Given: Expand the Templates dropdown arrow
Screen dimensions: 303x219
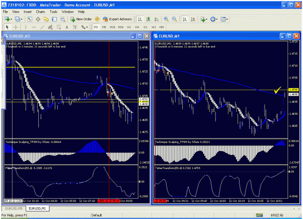Looking at the screenshot, I should click(227, 19).
